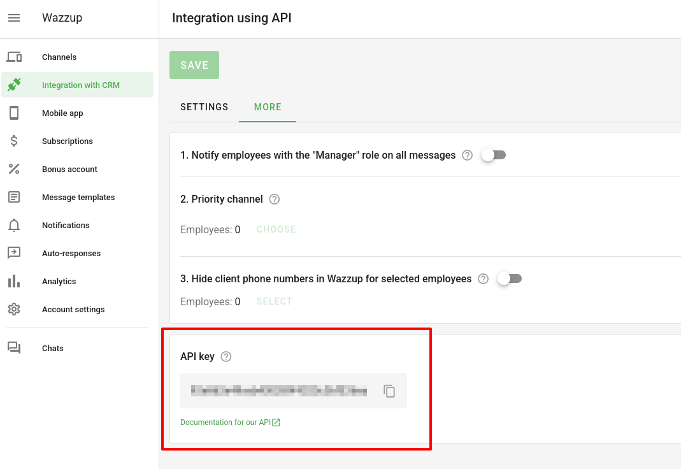Click the Account settings gear icon
Viewport: 681px width, 469px height.
click(x=14, y=309)
